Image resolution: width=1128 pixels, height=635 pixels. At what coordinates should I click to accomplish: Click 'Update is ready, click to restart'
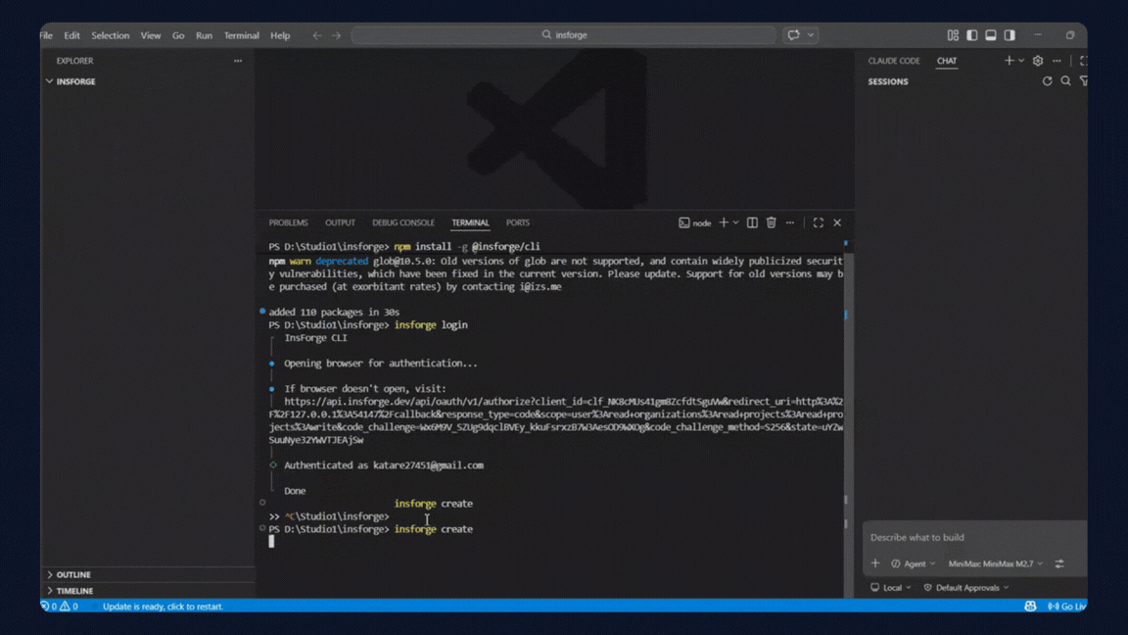163,607
